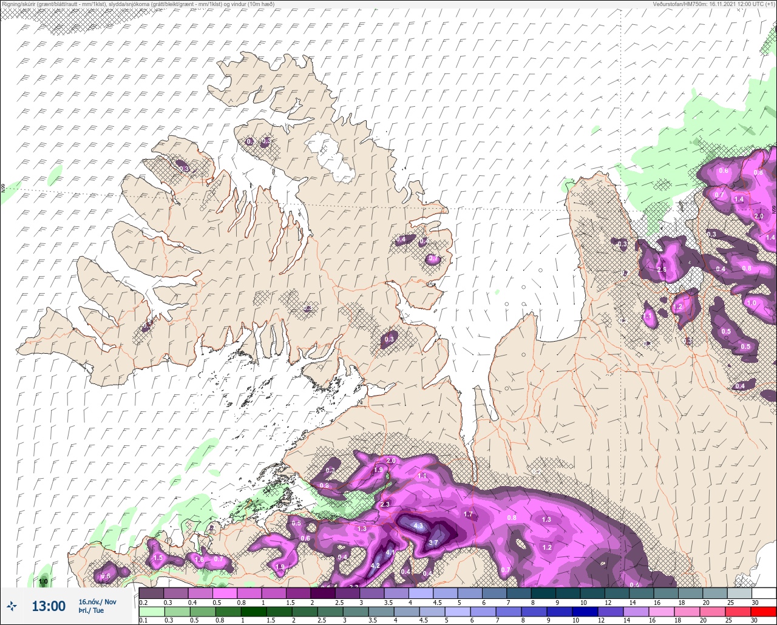Screen dimensions: 777x625
Task: Click the 1.6 precipitation value on the map
Action: [x=199, y=559]
